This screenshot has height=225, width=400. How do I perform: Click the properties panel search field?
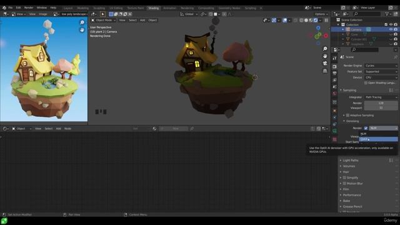coord(364,50)
